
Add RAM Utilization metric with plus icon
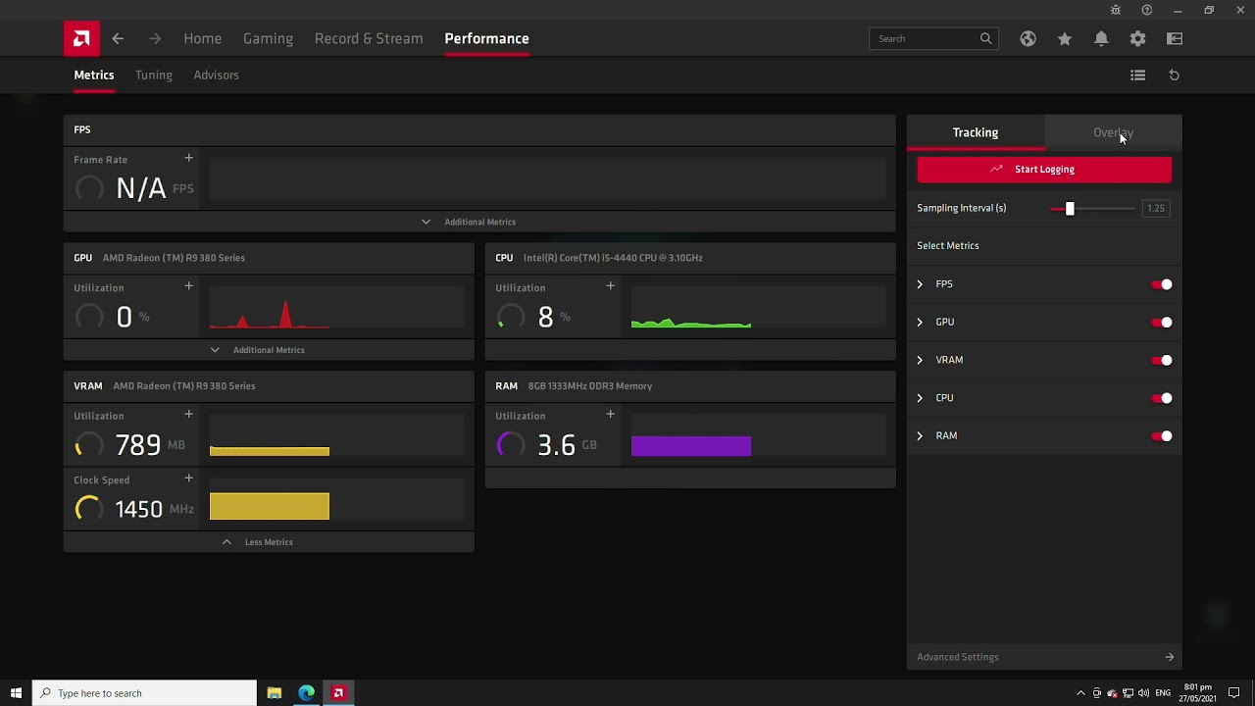point(610,415)
